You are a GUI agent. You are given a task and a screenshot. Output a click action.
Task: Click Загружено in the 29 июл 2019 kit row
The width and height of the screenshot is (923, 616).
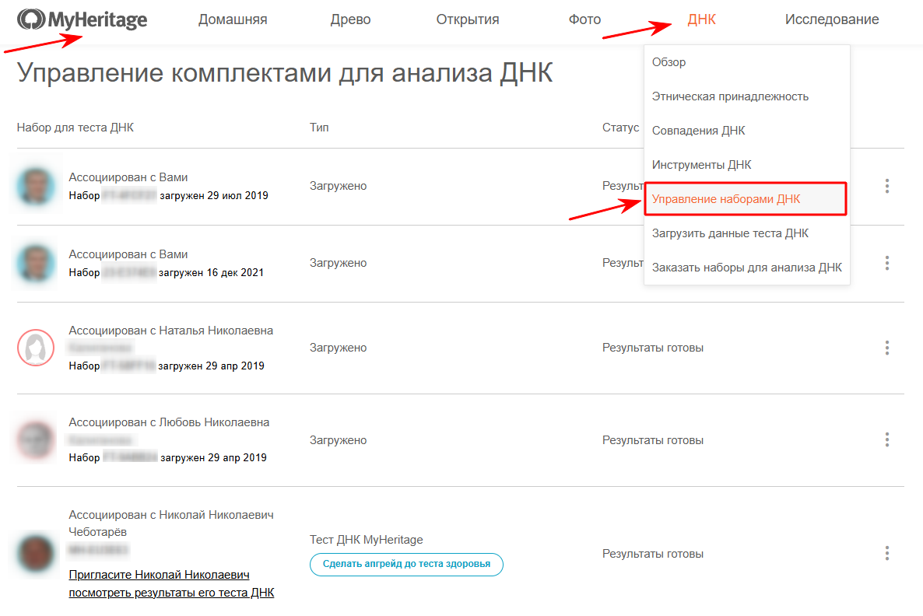pos(338,186)
